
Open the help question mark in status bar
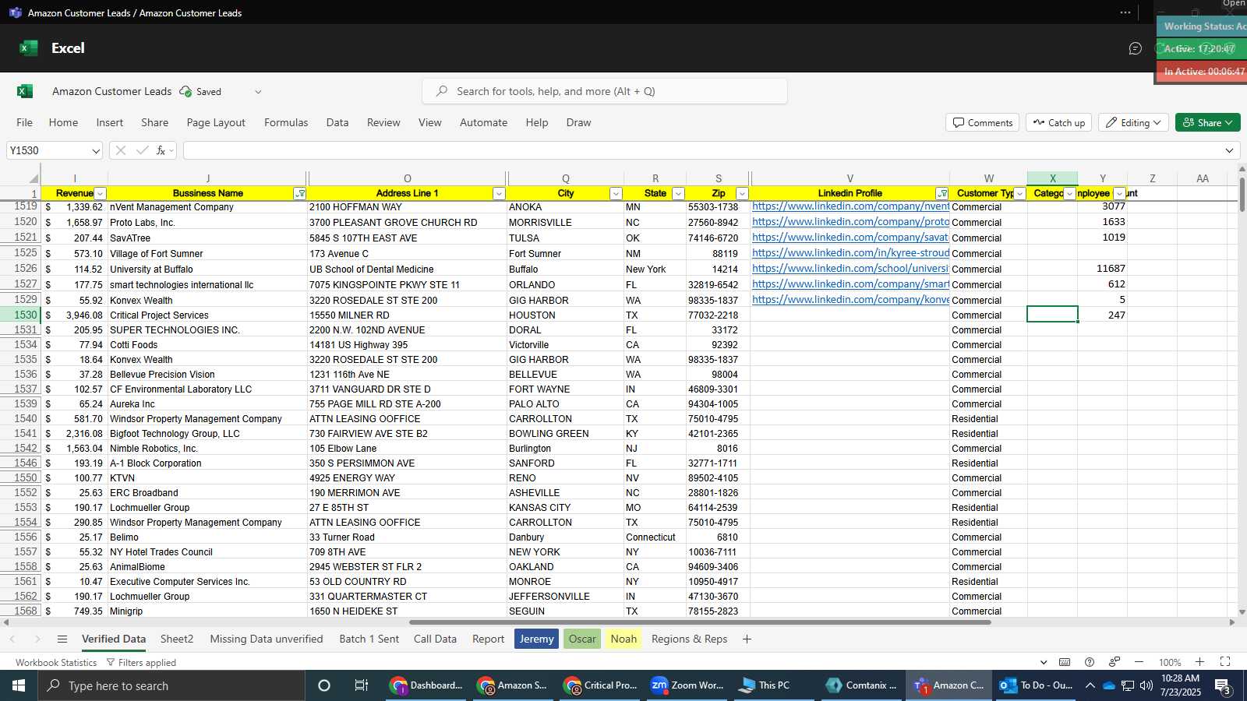1090,662
